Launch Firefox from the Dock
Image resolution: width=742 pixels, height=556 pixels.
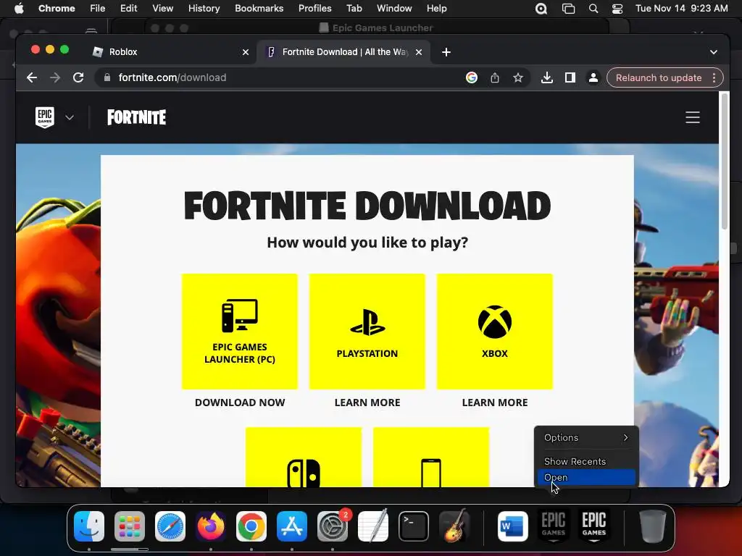coord(211,526)
